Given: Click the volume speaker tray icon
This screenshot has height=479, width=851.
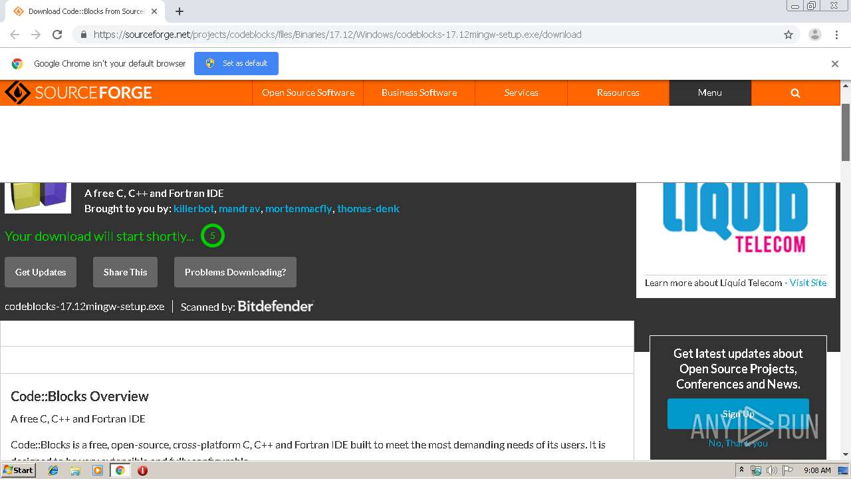Looking at the screenshot, I should click(x=772, y=470).
